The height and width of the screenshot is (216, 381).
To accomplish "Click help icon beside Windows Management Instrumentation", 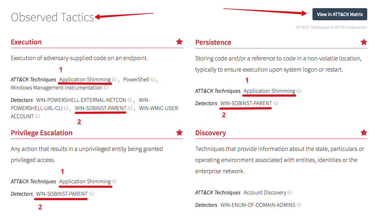I will [106, 88].
